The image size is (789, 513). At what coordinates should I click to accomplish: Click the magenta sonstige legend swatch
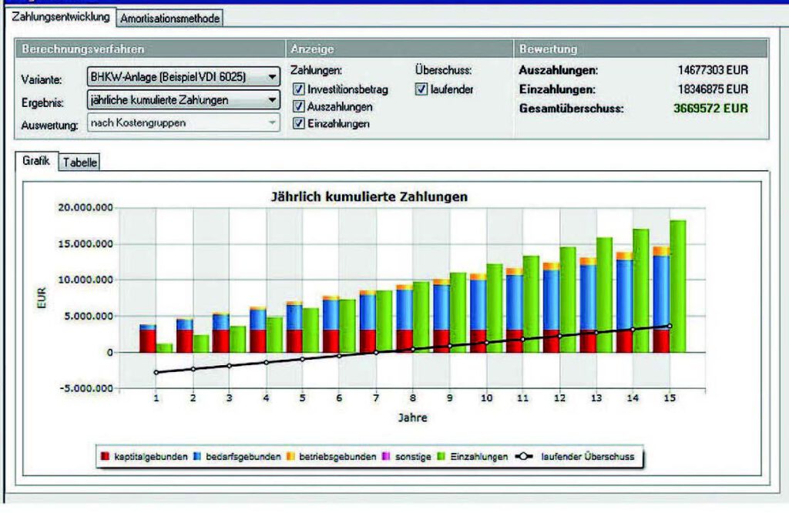coord(387,456)
